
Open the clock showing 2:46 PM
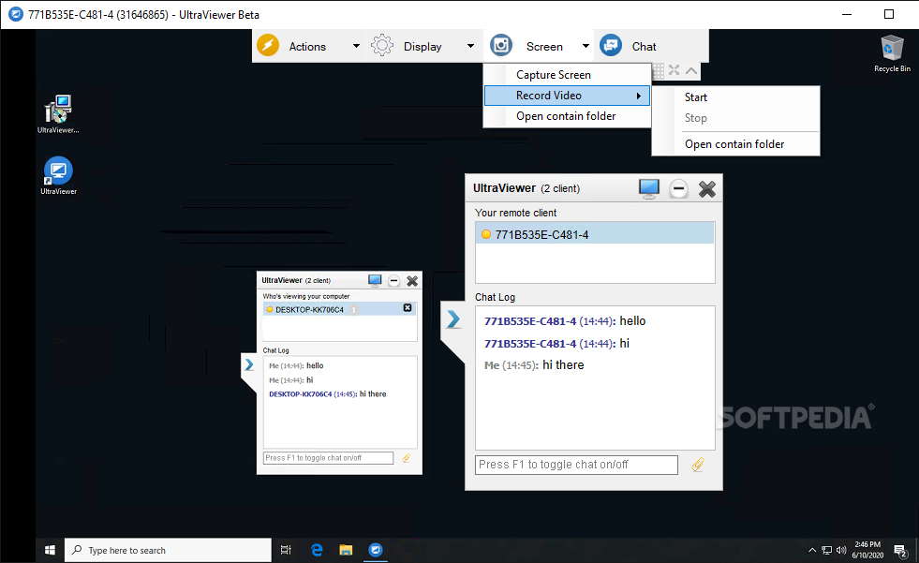tap(867, 550)
